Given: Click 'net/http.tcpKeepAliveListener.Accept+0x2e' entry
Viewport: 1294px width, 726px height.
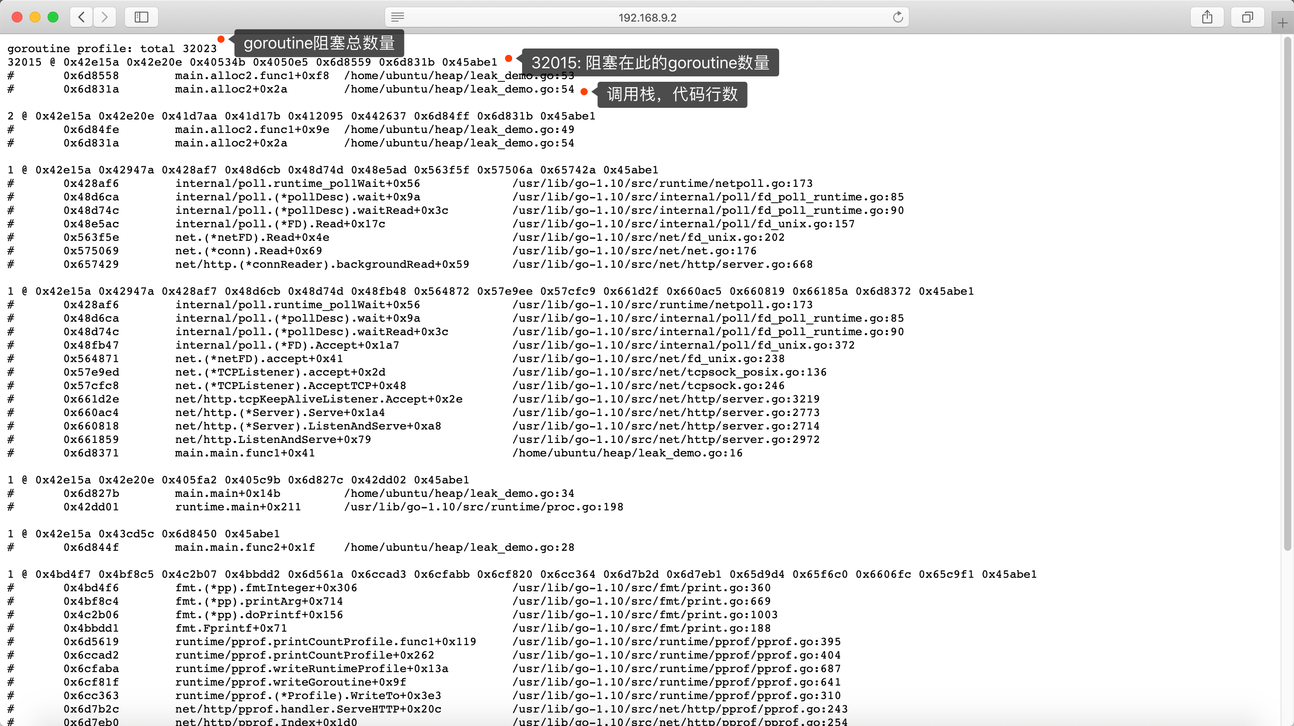Looking at the screenshot, I should pyautogui.click(x=319, y=399).
